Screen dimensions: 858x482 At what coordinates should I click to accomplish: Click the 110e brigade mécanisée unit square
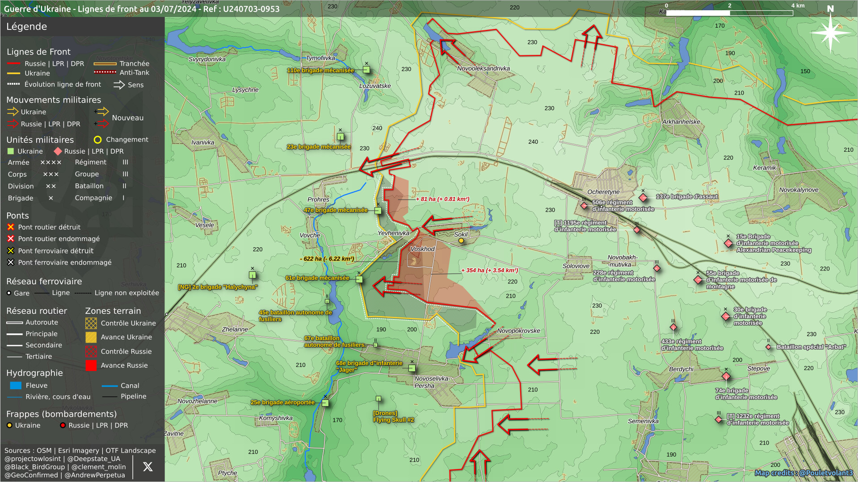[x=366, y=70]
